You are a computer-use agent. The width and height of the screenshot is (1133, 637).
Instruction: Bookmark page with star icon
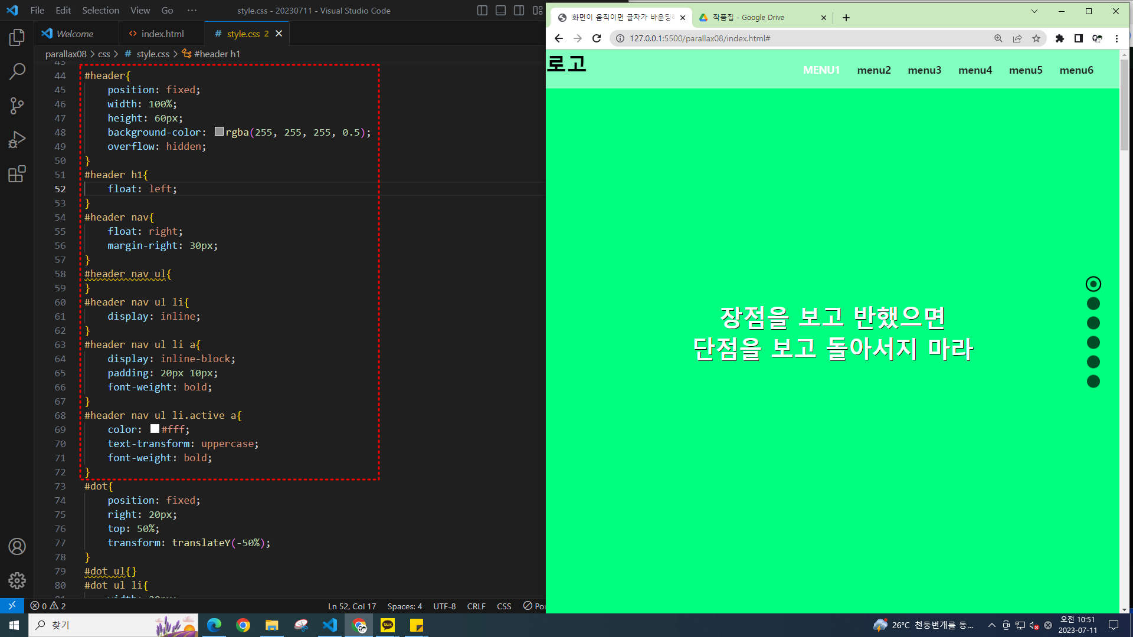click(x=1036, y=38)
